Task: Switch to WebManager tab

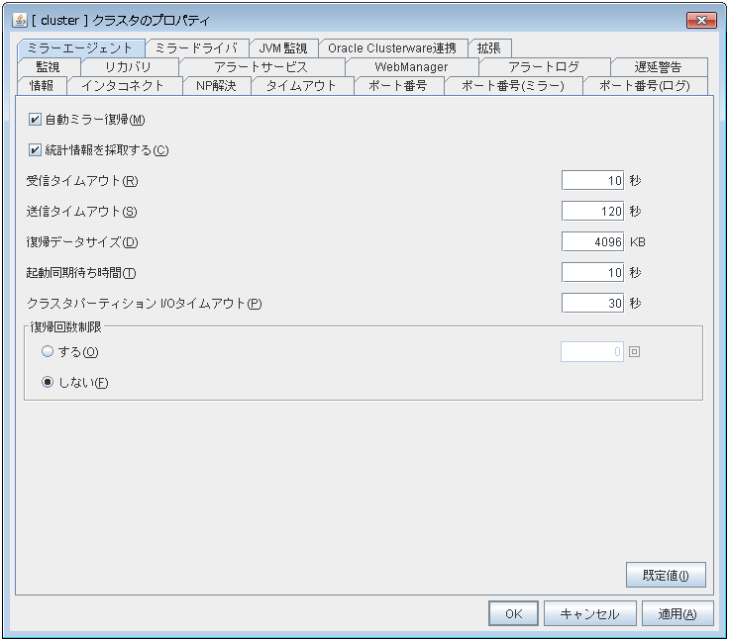Action: coord(411,67)
